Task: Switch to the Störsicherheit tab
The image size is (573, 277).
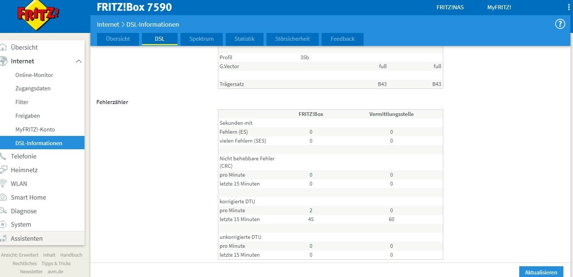Action: pyautogui.click(x=292, y=39)
